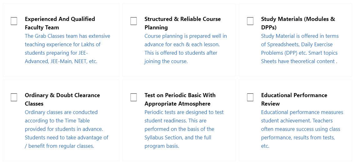
Task: Click the text mentioning JEE-Advanced, JEE-Main, NEET
Action: pos(61,61)
